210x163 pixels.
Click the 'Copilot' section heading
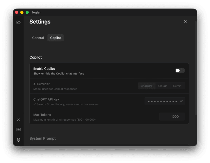pos(36,57)
